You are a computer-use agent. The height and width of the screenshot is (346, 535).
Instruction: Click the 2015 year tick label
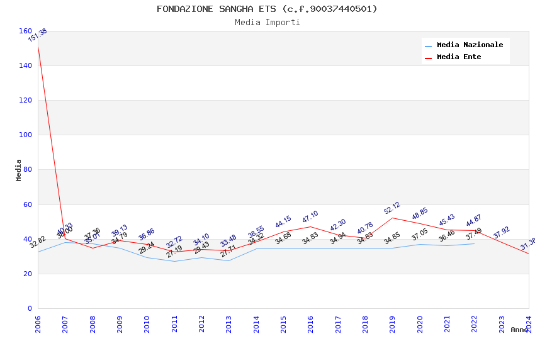[x=283, y=324]
